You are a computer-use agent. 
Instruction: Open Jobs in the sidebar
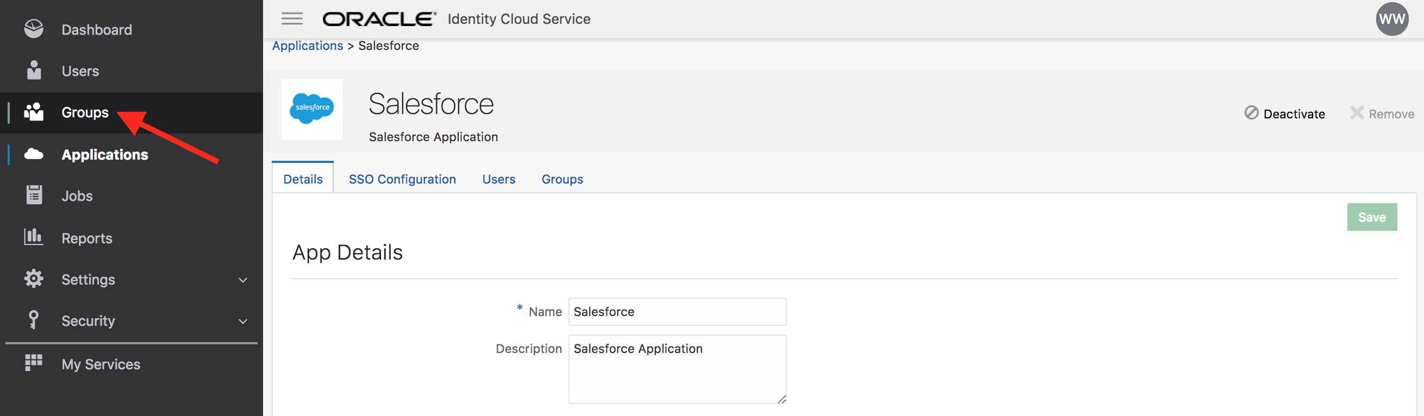click(x=77, y=196)
